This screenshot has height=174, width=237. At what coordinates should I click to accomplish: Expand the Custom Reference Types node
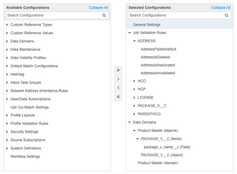(7, 25)
